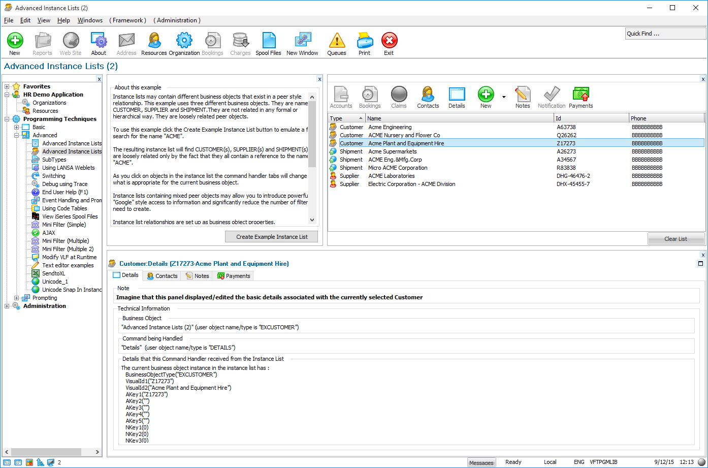Click the Clear List button
Screen dimensions: 708x468
675,239
